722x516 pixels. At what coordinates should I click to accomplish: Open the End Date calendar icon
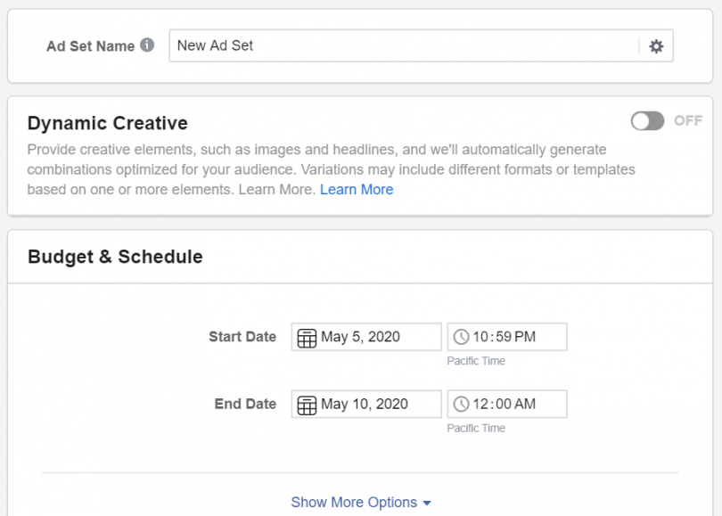(307, 404)
